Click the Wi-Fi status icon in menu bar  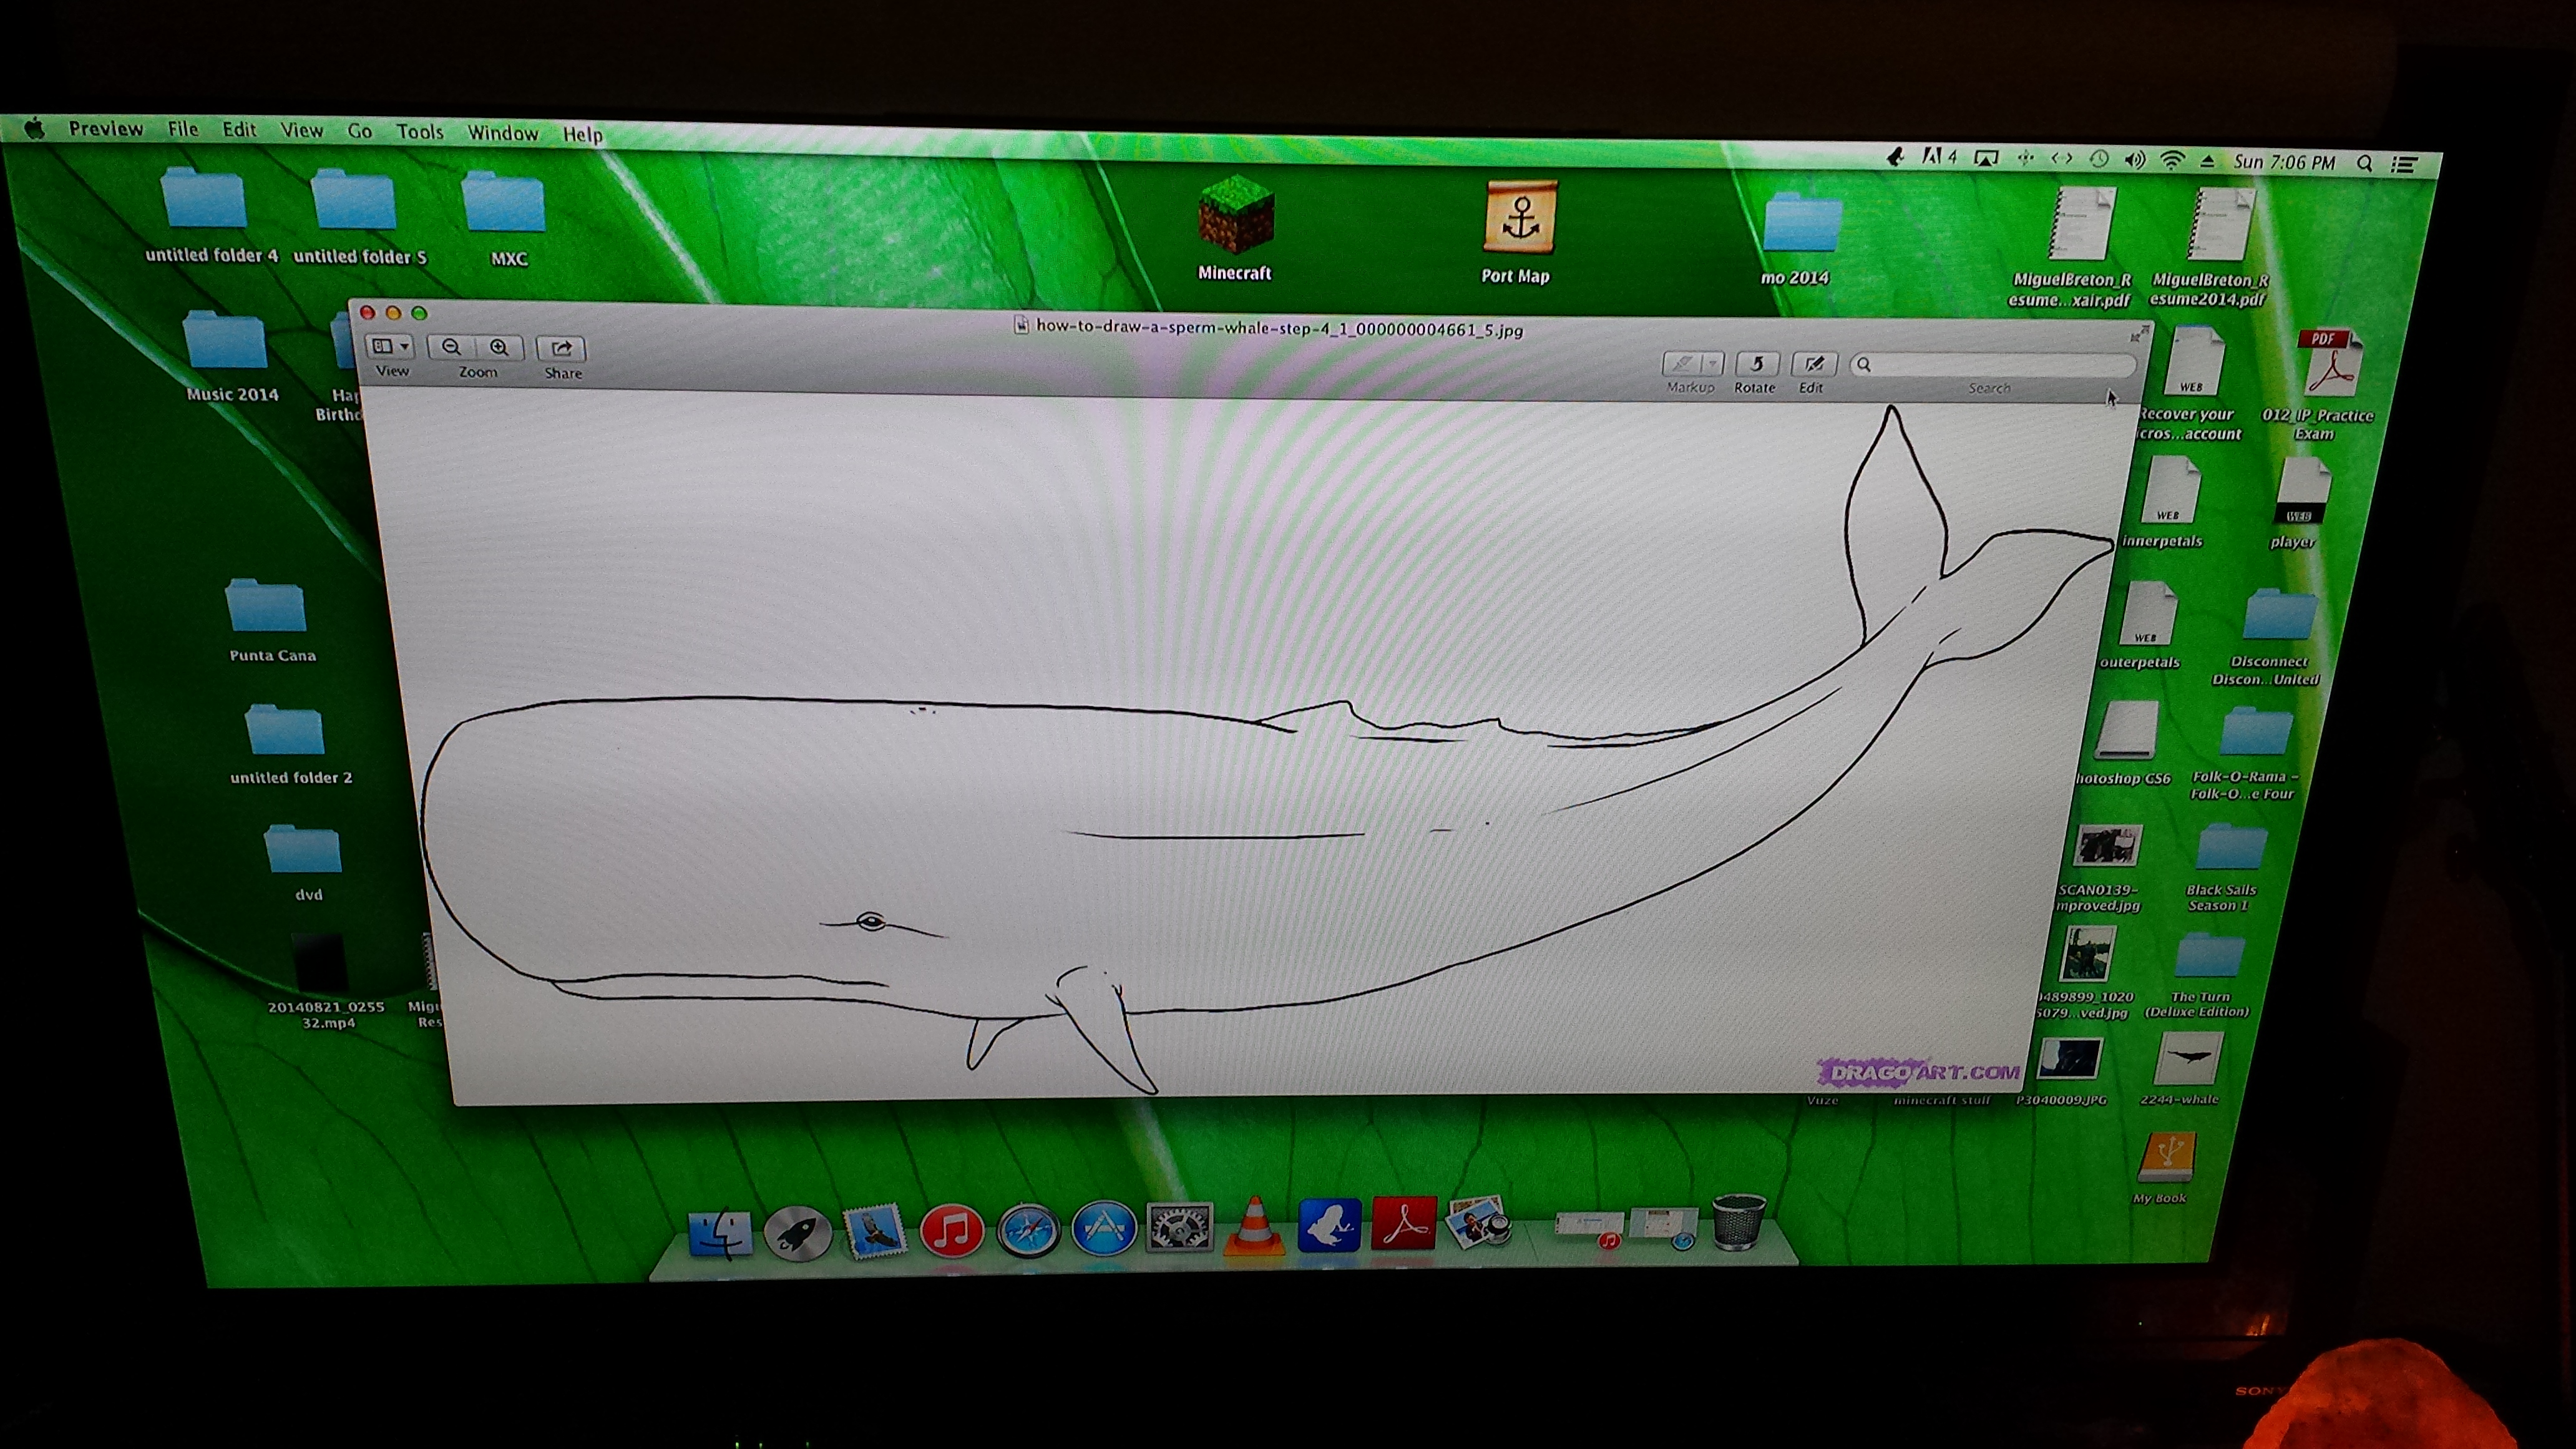tap(2171, 160)
